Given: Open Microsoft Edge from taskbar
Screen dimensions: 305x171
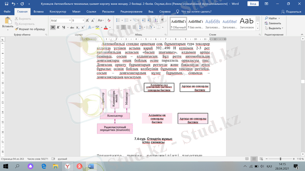Looking at the screenshot, I should coord(43,166).
